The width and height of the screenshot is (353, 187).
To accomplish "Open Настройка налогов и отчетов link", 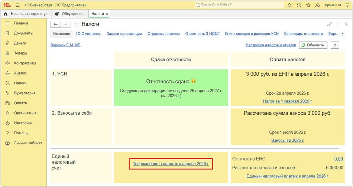I will 271,45.
